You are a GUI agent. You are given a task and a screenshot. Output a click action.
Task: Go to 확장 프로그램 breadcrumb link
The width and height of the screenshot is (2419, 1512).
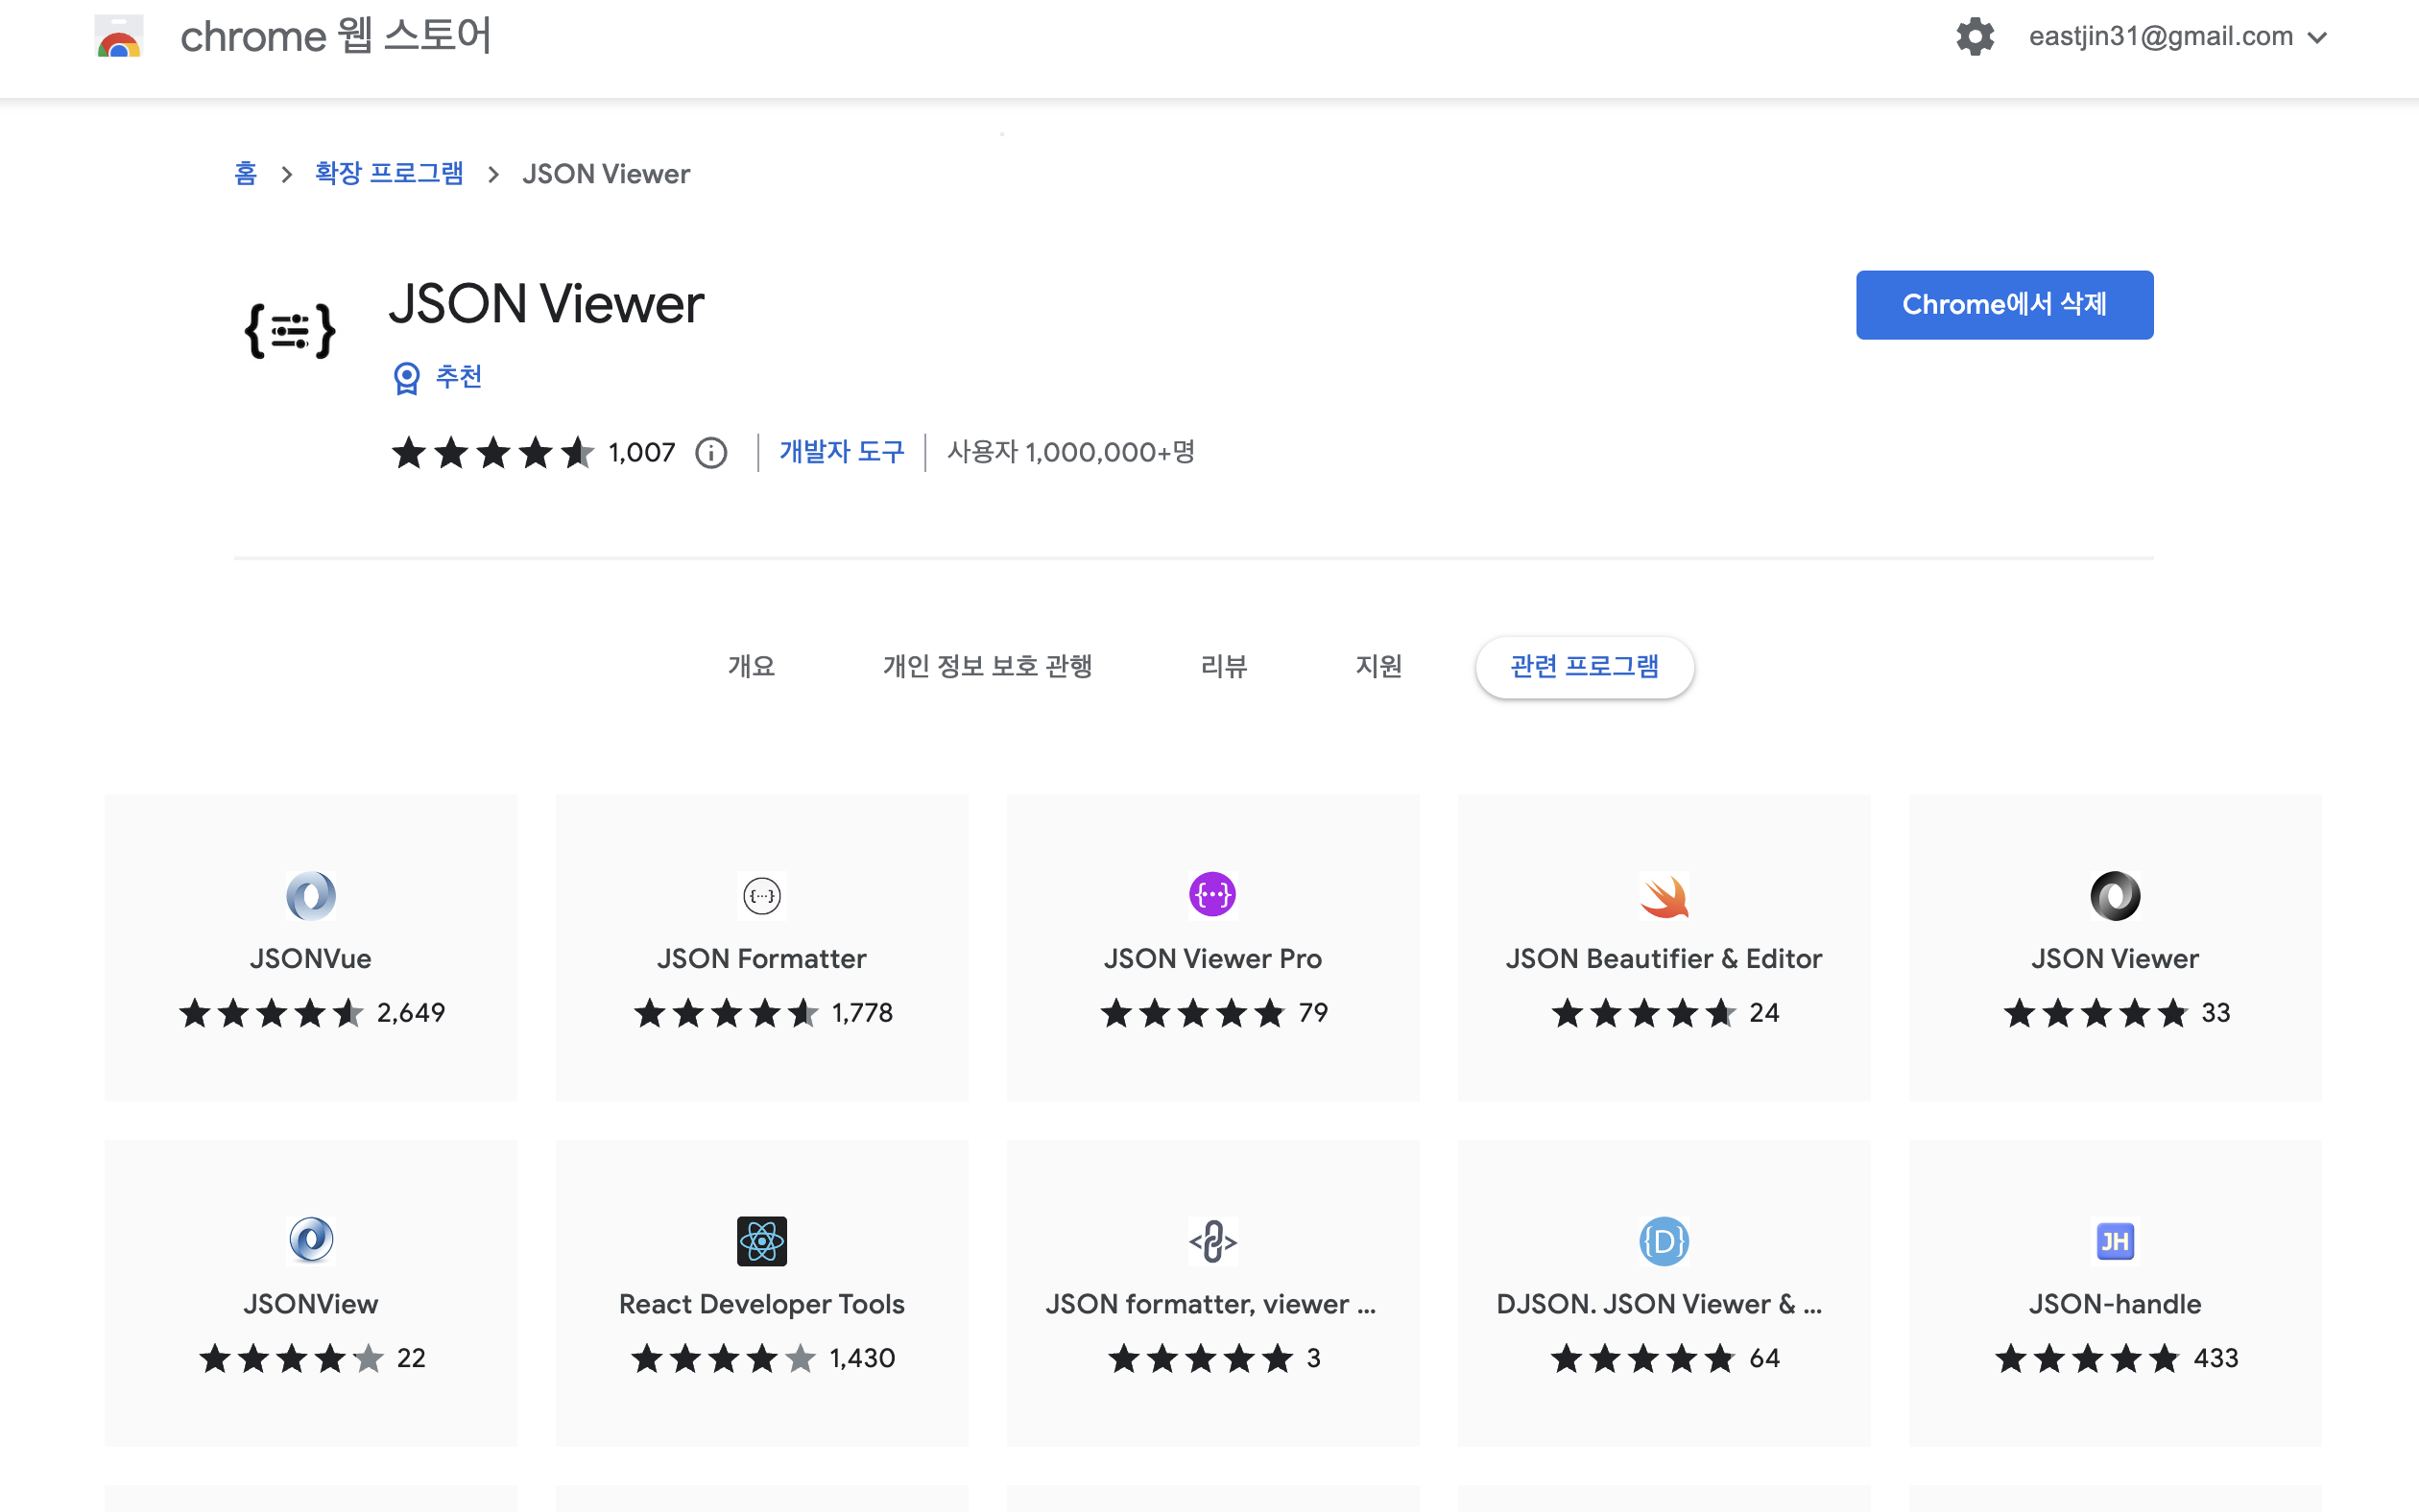tap(389, 174)
